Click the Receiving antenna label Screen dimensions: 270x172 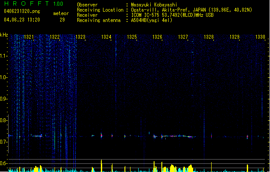[x=99, y=20]
